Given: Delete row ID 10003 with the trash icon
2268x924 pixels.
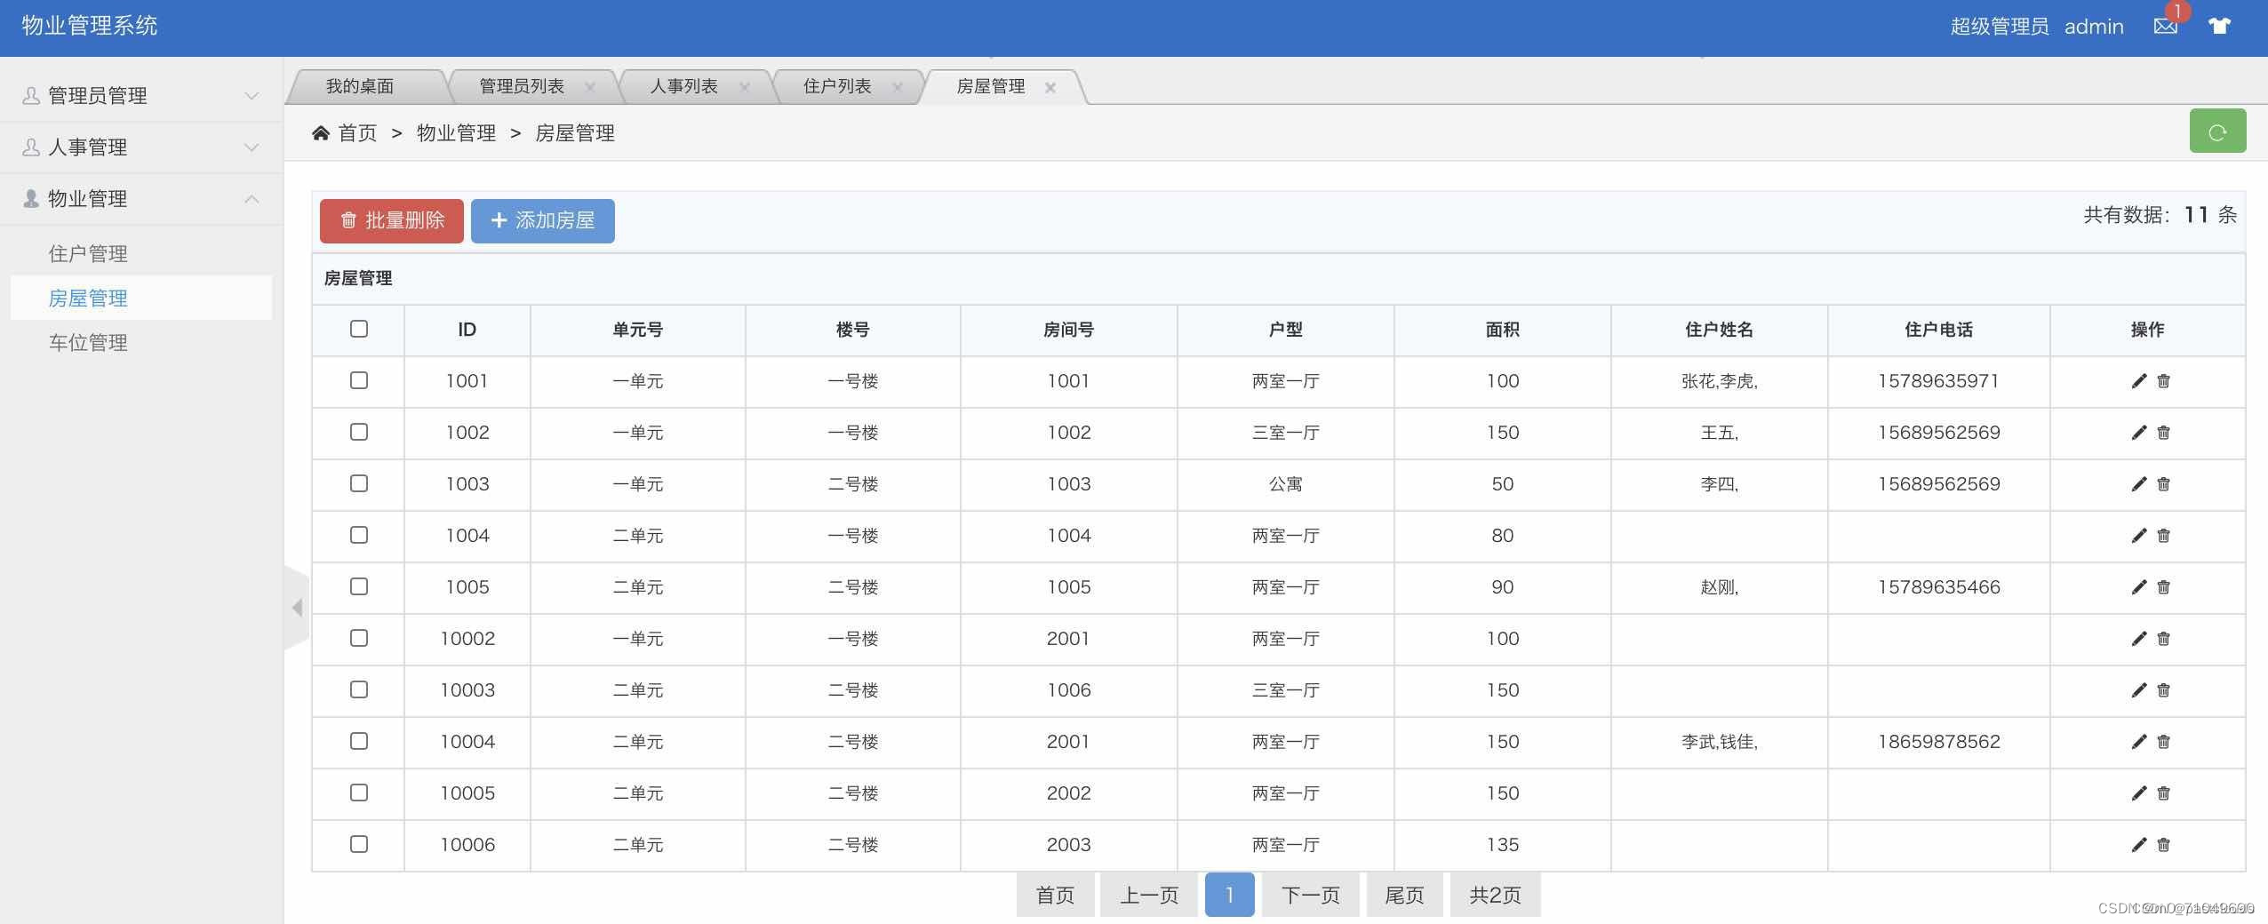Looking at the screenshot, I should 2163,690.
